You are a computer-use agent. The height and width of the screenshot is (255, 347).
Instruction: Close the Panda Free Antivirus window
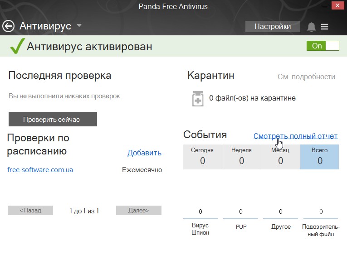(337, 6)
